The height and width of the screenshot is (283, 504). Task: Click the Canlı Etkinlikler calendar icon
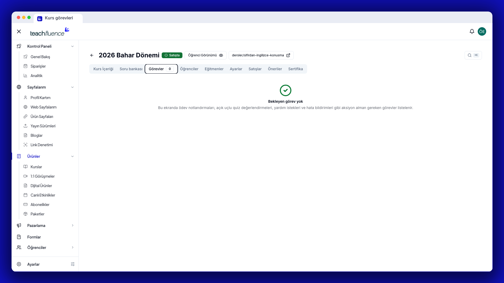click(x=25, y=195)
